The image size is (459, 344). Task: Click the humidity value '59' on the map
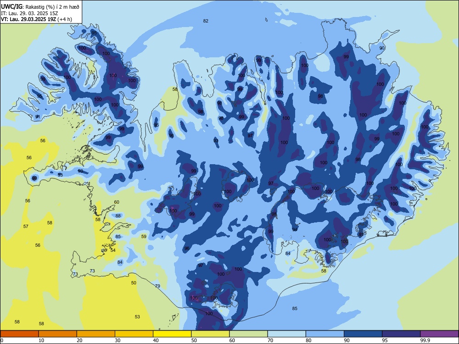[x=144, y=236]
